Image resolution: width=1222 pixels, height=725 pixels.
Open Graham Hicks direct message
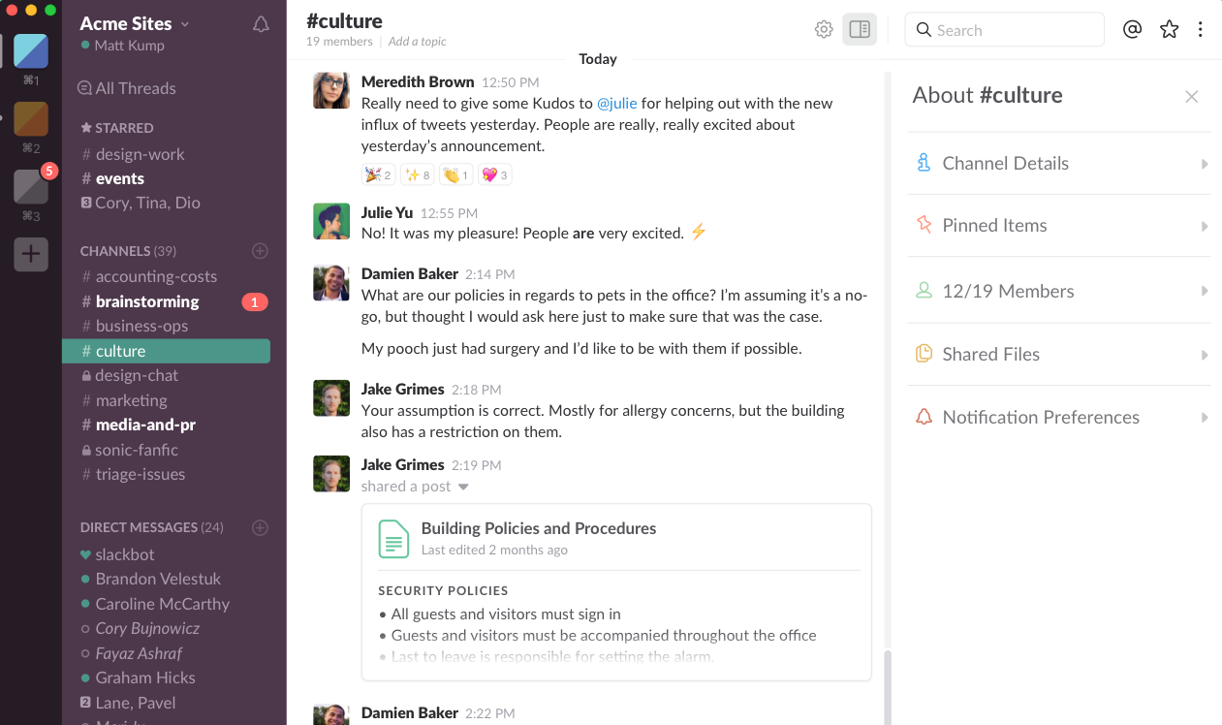pyautogui.click(x=138, y=678)
